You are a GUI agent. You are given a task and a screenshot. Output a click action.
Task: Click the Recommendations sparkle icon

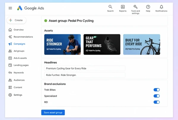pos(10,37)
